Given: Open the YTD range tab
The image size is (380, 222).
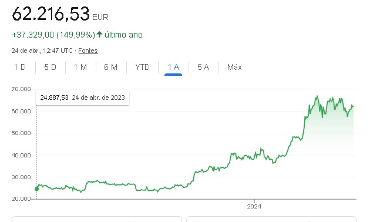Looking at the screenshot, I should [x=143, y=67].
